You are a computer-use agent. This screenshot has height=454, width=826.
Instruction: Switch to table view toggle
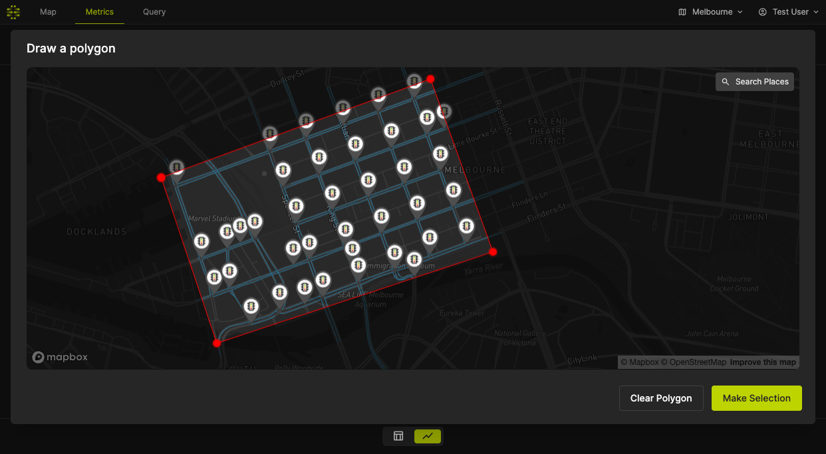(398, 436)
